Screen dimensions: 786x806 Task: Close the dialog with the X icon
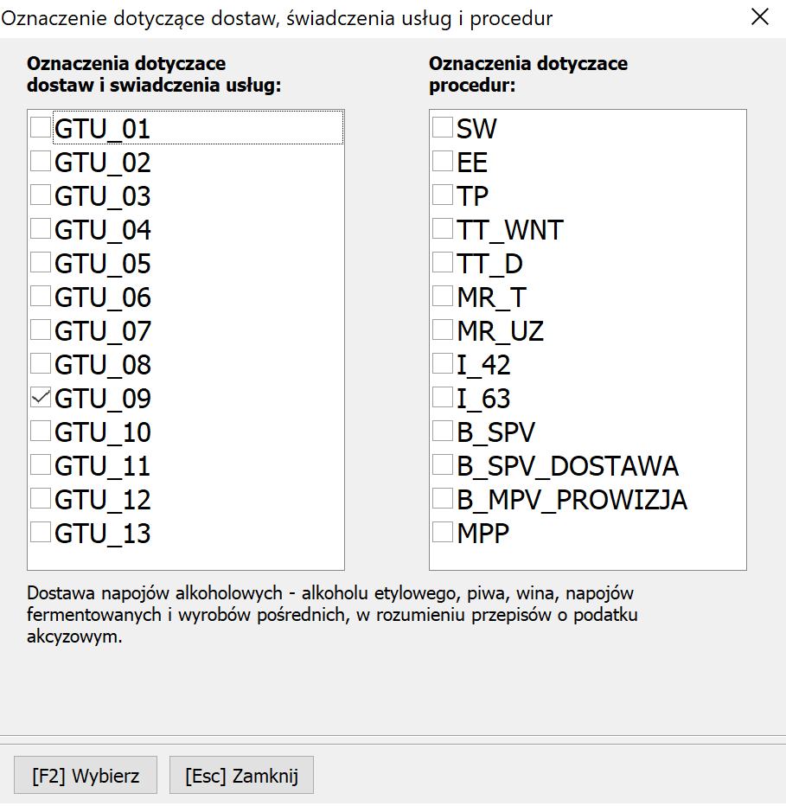pyautogui.click(x=760, y=17)
